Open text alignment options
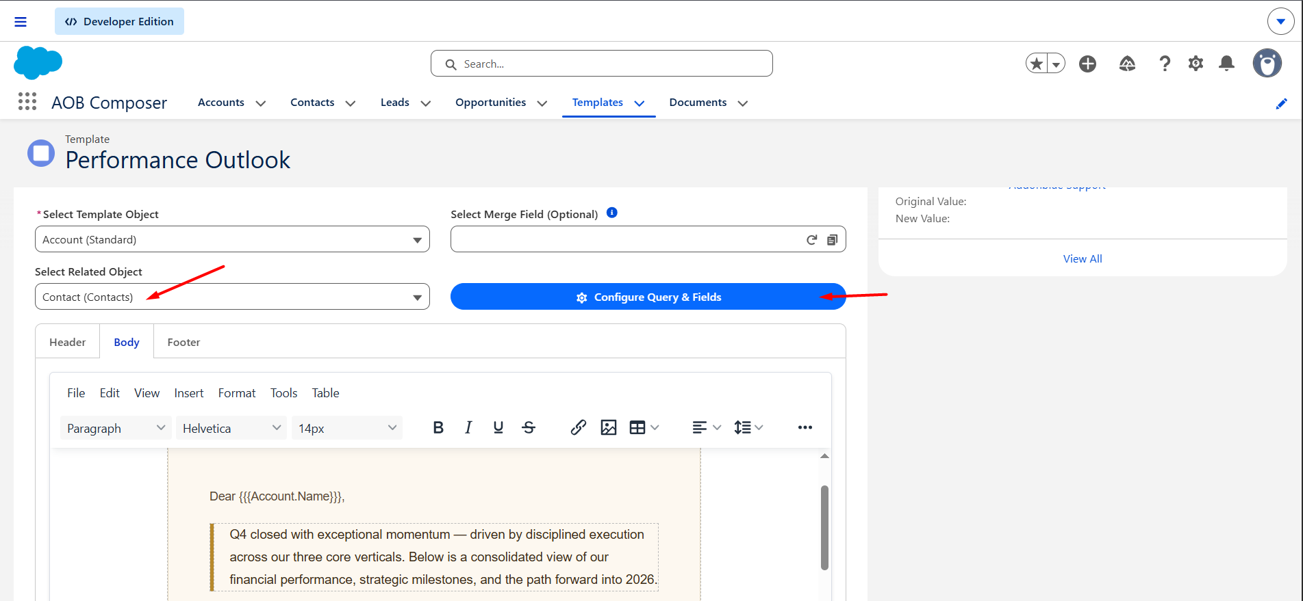The width and height of the screenshot is (1303, 601). pyautogui.click(x=707, y=427)
